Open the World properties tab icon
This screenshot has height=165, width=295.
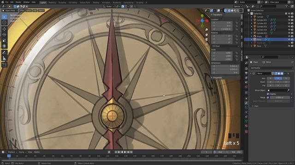[246, 87]
